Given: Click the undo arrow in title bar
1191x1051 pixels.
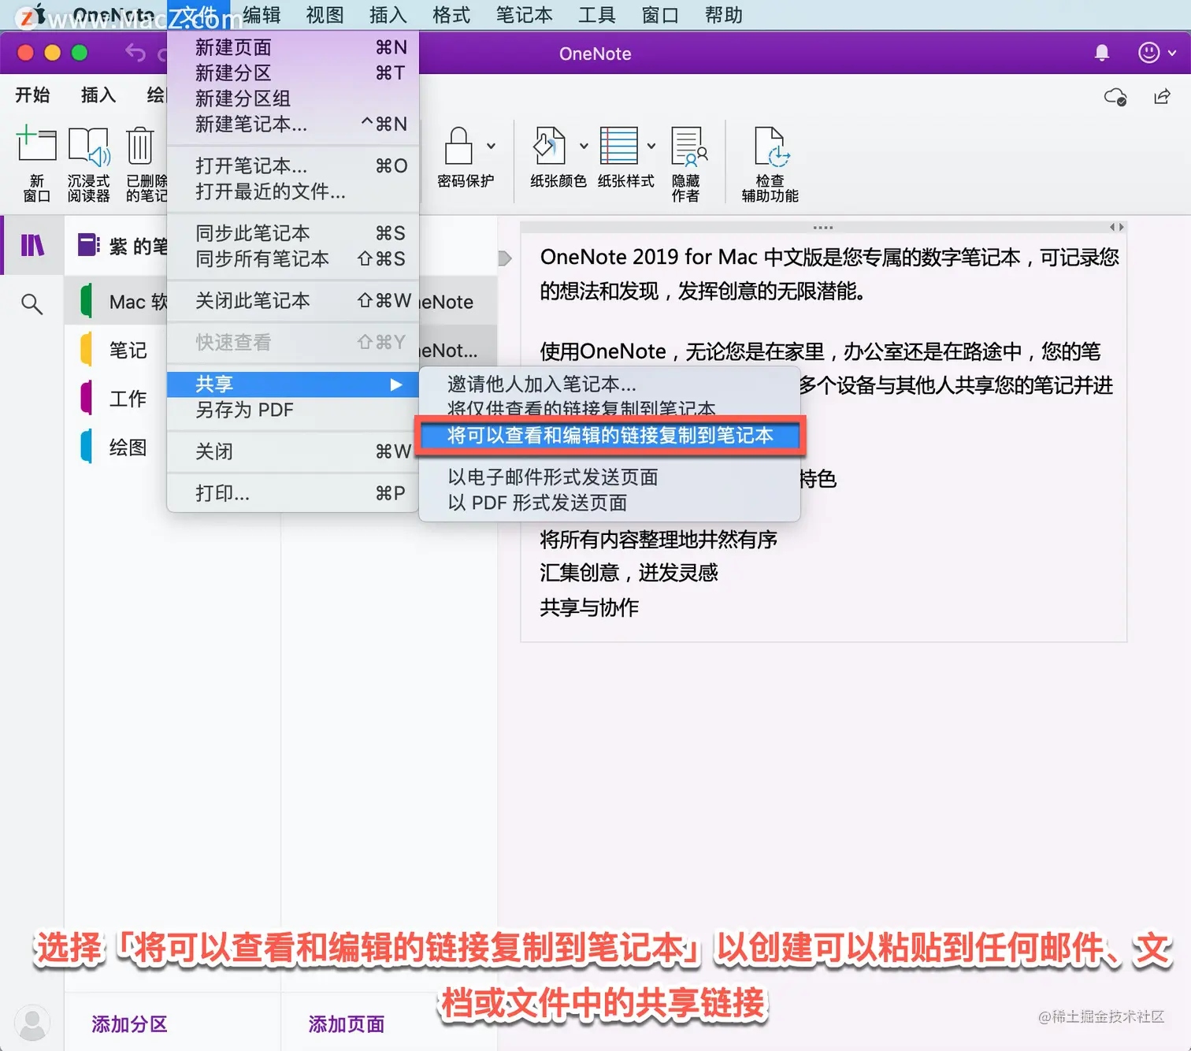Looking at the screenshot, I should tap(135, 53).
